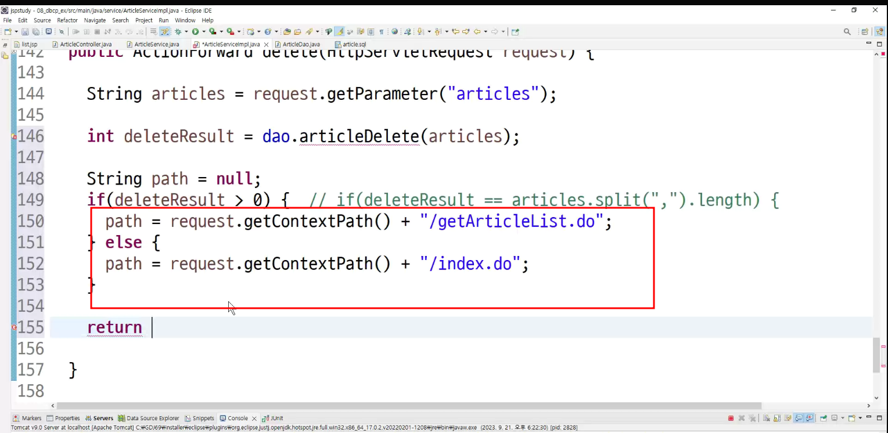
Task: Click Last Edit Location icon
Action: point(455,31)
